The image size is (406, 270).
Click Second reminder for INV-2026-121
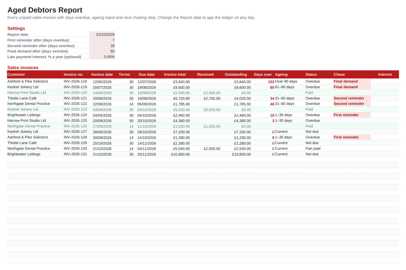click(x=352, y=98)
